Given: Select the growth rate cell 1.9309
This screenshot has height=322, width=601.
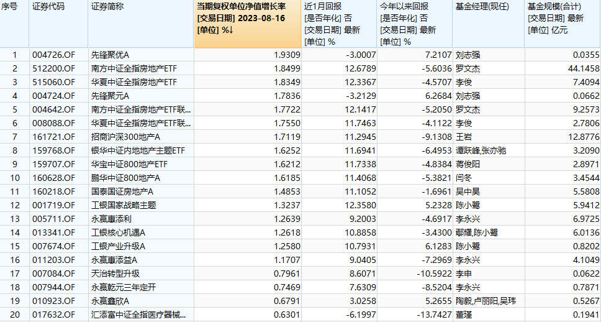Looking at the screenshot, I should pyautogui.click(x=288, y=55).
